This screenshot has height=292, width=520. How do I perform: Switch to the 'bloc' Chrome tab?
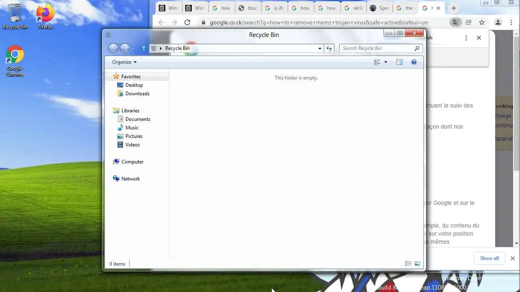point(248,8)
